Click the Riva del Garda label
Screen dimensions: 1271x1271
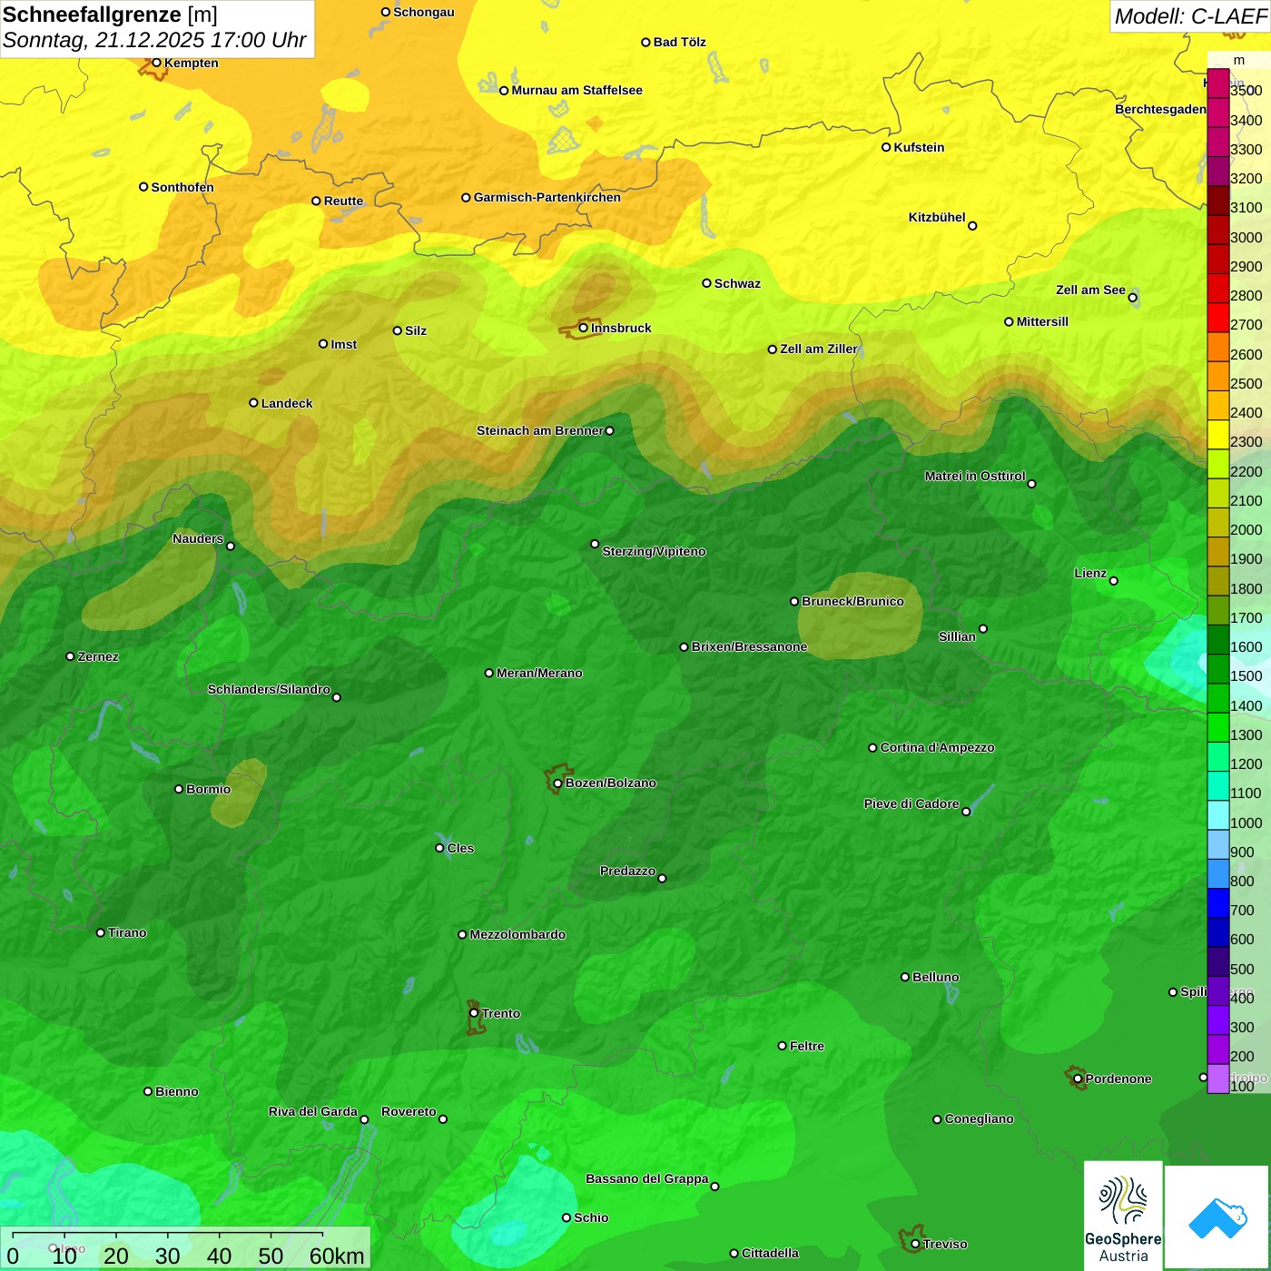(313, 1111)
